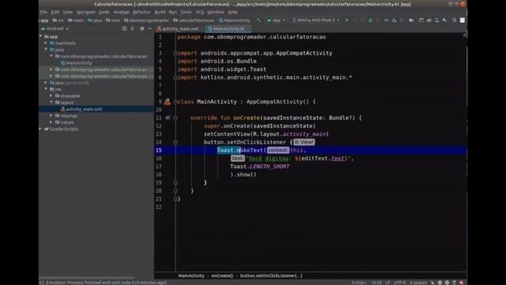Open the Tools menu

click(x=186, y=12)
